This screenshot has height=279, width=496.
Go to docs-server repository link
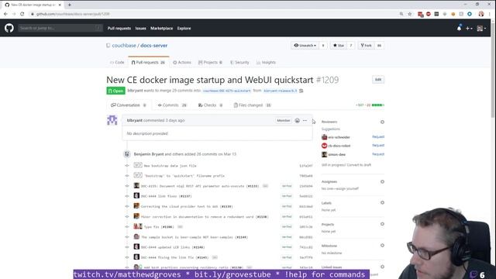(x=153, y=46)
